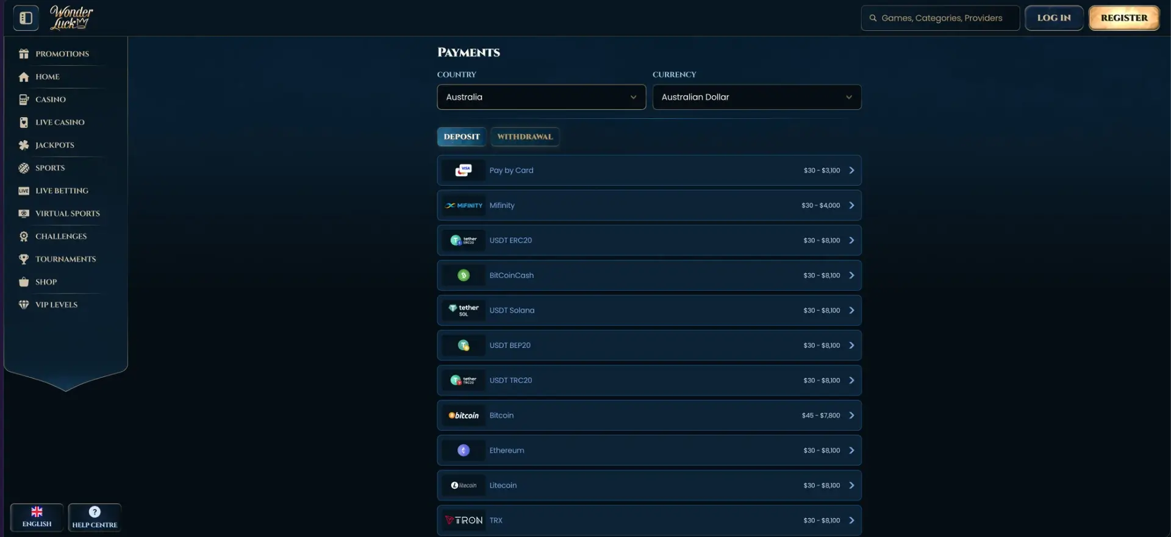
Task: Click the Jackpots icon in sidebar
Action: 24,145
